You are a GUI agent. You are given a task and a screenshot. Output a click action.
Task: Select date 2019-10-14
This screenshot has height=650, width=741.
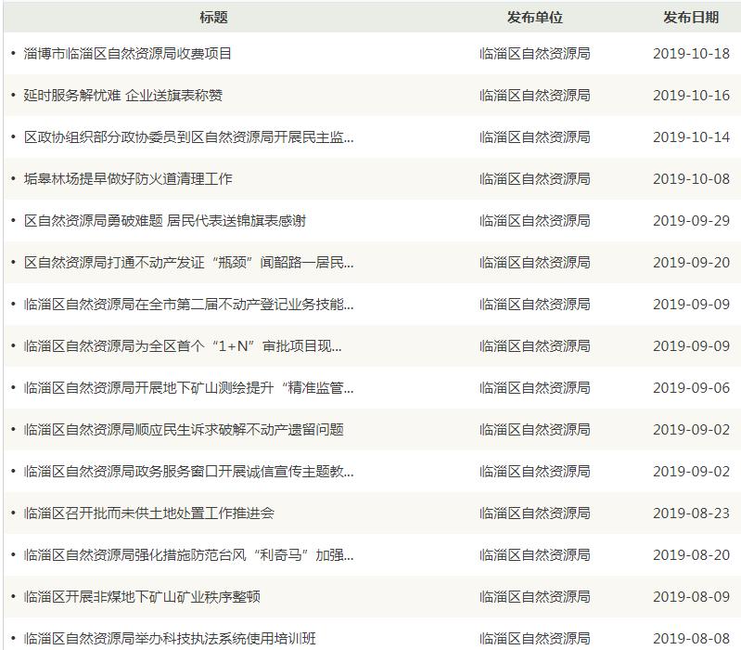pos(691,137)
